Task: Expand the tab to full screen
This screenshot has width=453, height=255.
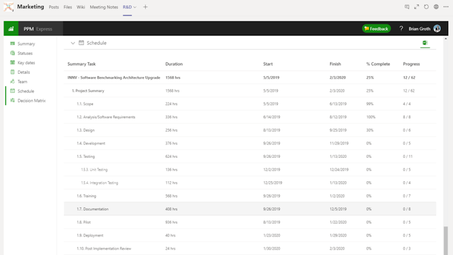Action: [x=417, y=7]
